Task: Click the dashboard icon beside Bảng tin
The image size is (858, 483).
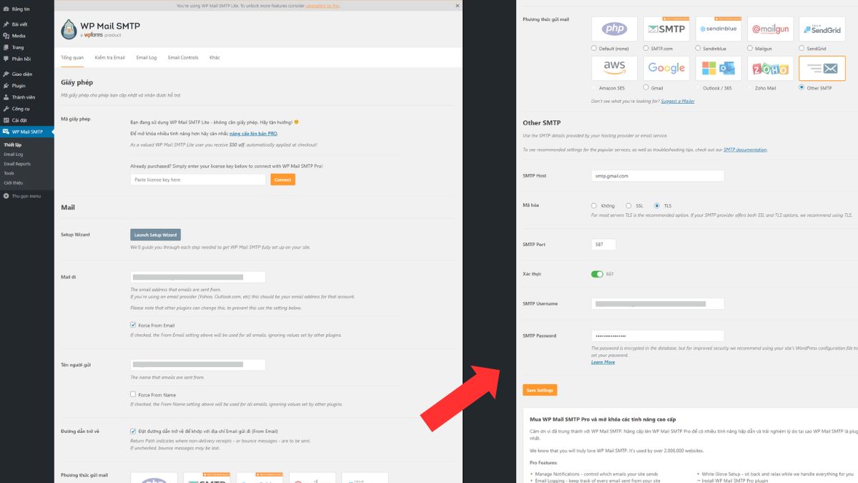Action: point(6,9)
